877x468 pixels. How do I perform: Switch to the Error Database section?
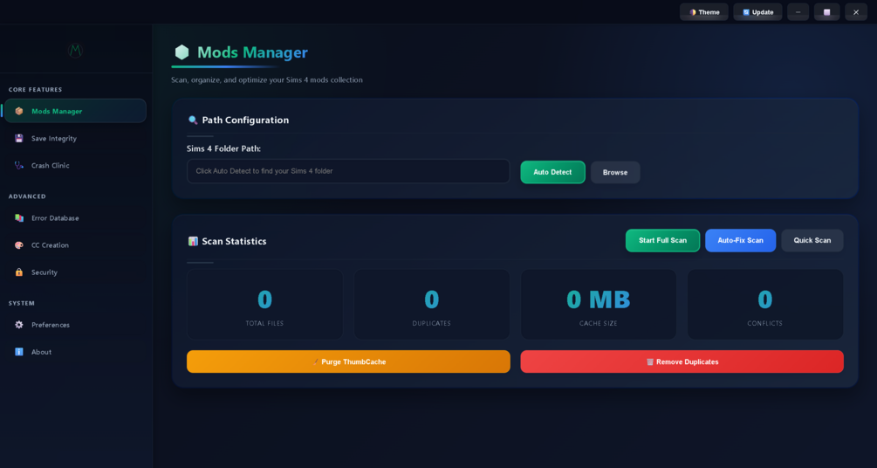[76, 218]
